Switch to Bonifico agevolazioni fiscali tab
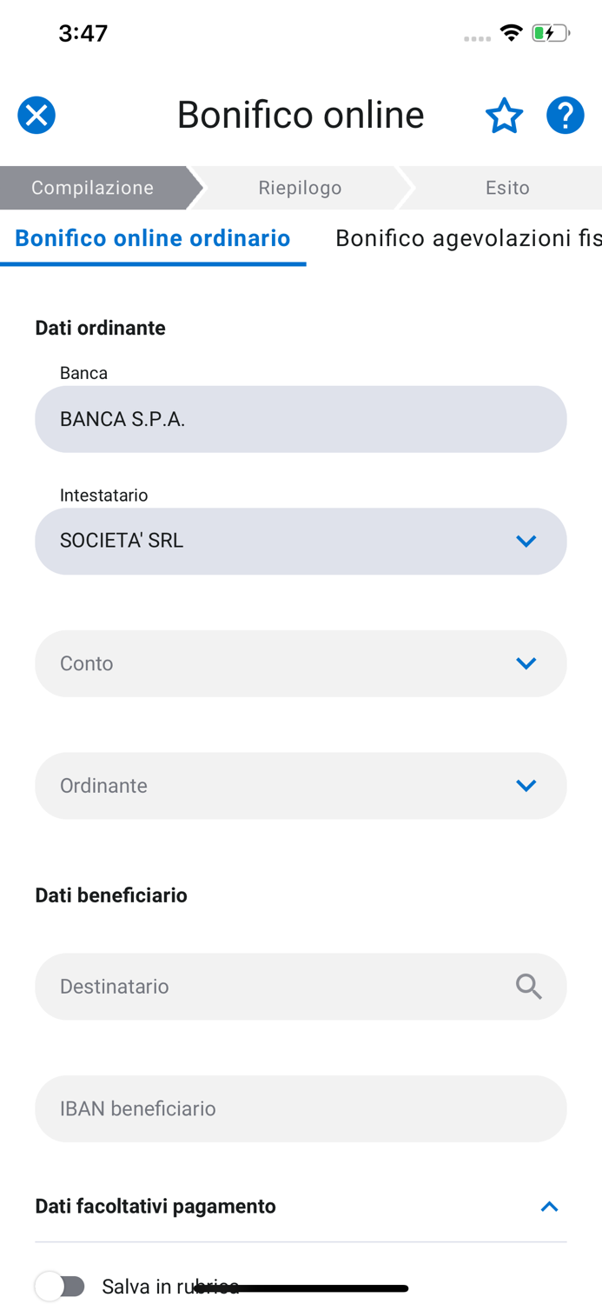 pos(466,237)
